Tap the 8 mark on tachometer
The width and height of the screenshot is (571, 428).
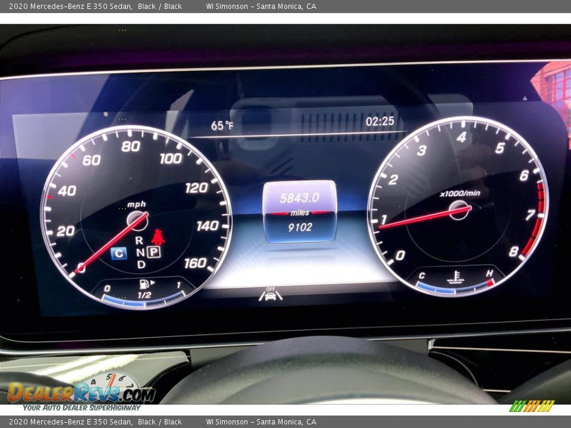[513, 251]
